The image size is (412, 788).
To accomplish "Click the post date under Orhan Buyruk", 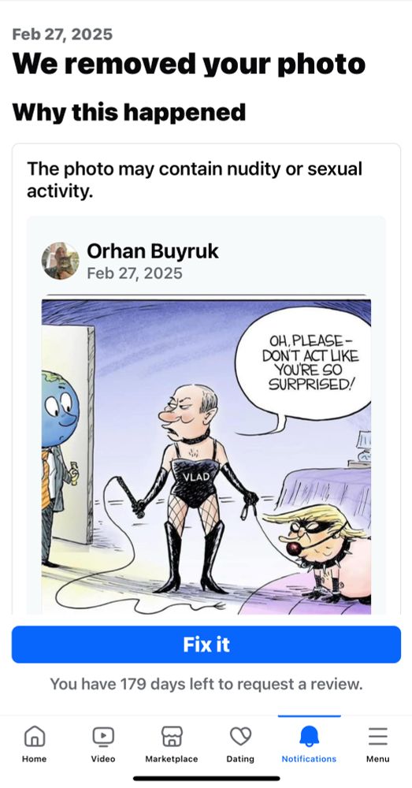I will click(x=135, y=273).
